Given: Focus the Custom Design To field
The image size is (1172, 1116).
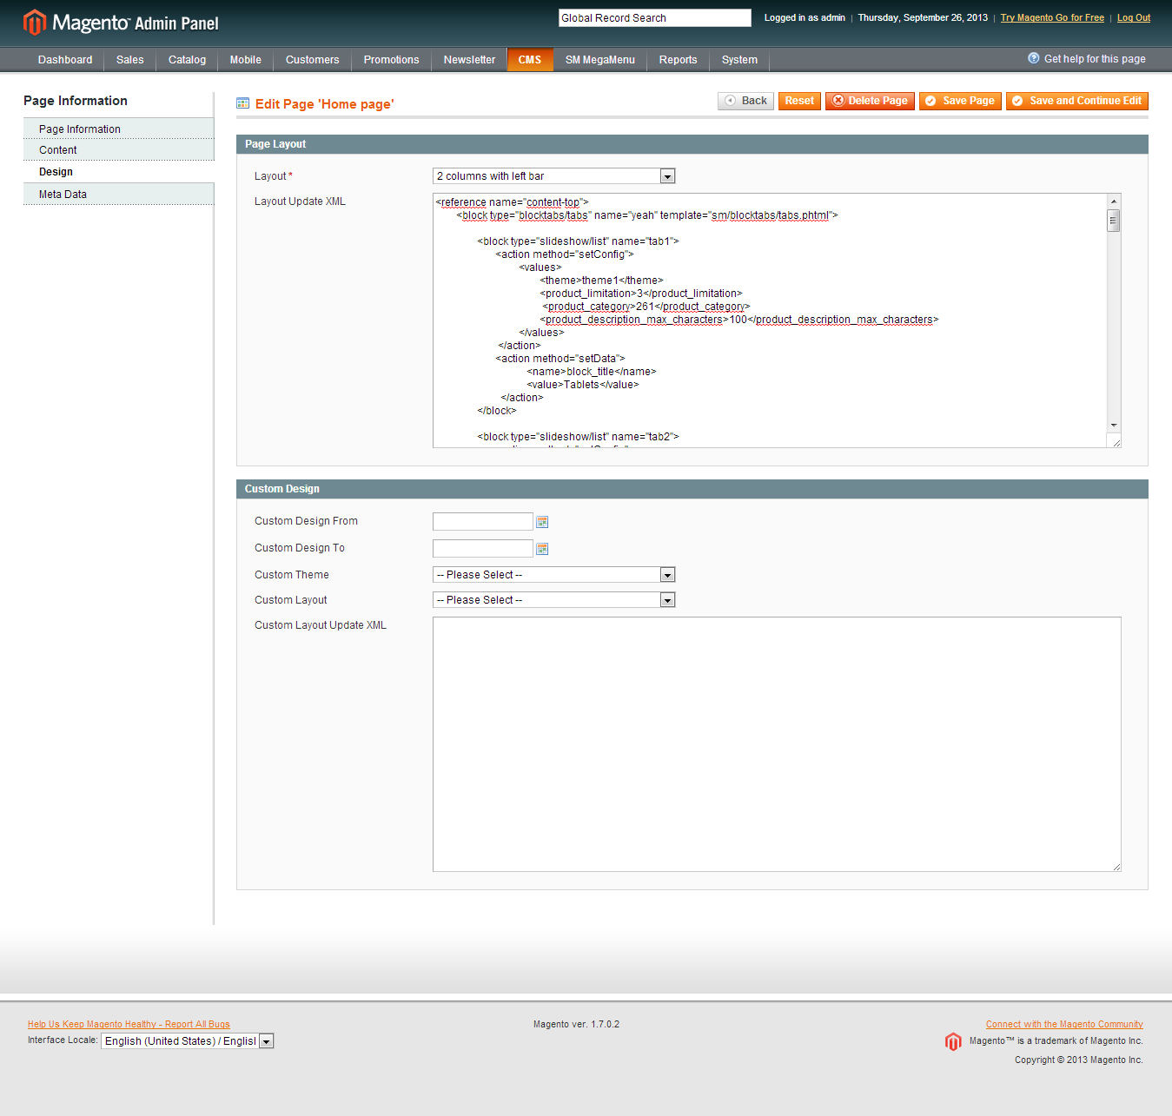Looking at the screenshot, I should pyautogui.click(x=483, y=548).
